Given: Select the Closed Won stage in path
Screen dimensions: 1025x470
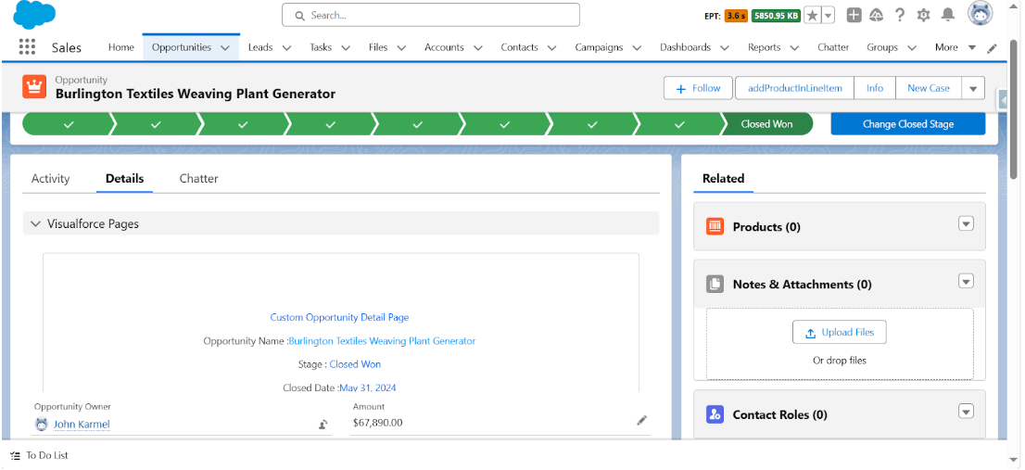Looking at the screenshot, I should 766,123.
